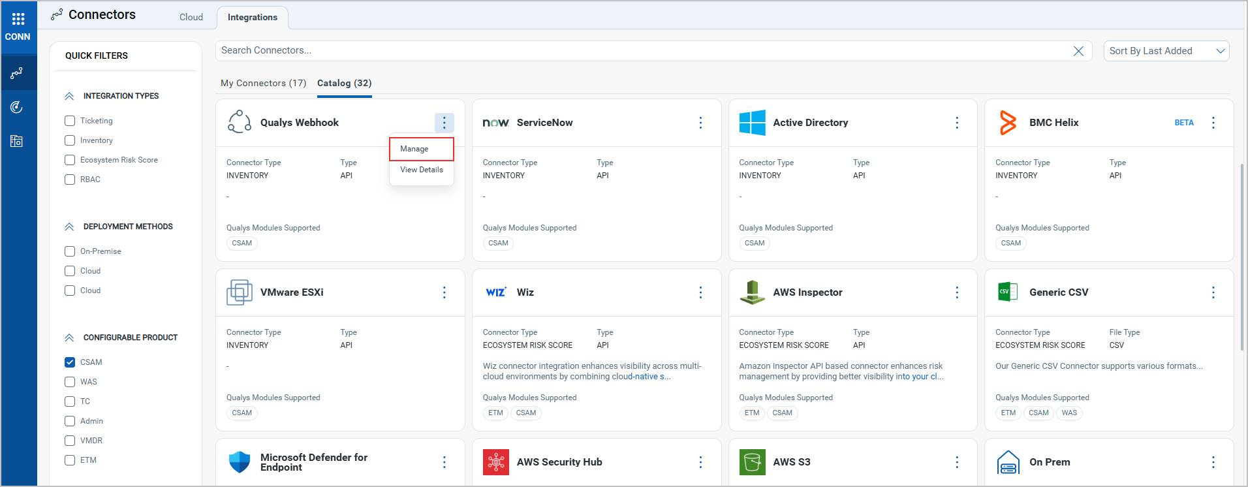Choose View Details in the popup menu

point(421,170)
